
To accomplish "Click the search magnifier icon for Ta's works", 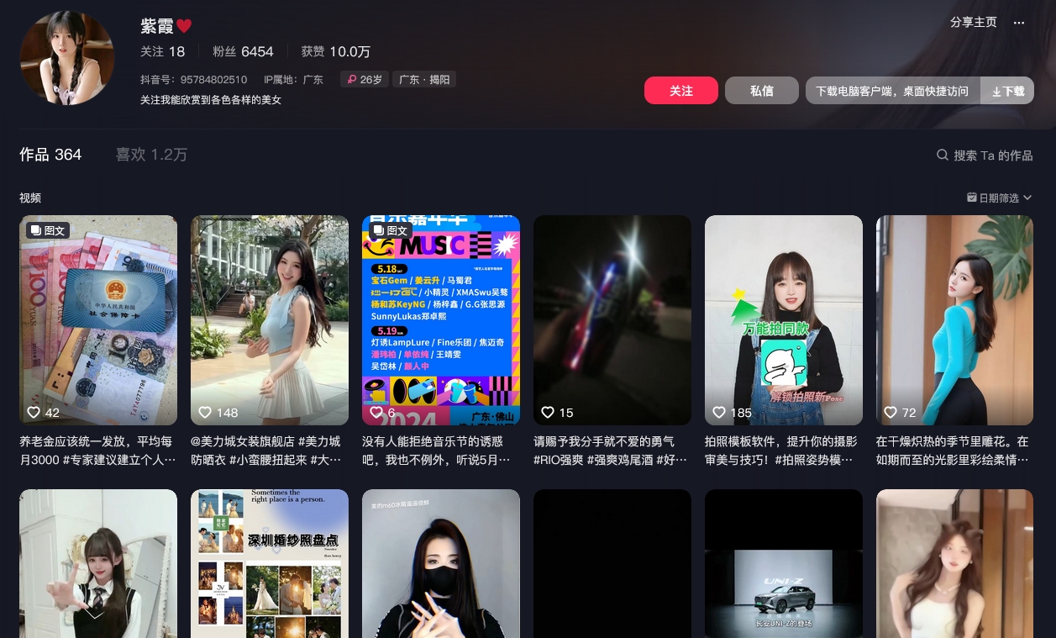I will (x=943, y=156).
